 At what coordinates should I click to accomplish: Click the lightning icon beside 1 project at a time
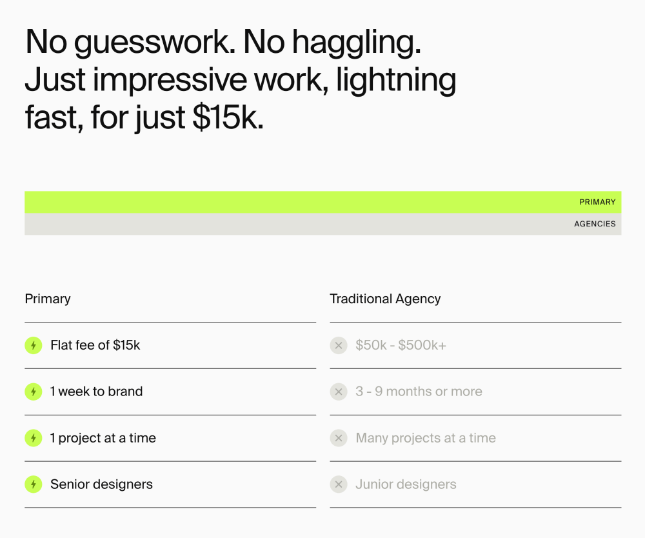point(34,438)
